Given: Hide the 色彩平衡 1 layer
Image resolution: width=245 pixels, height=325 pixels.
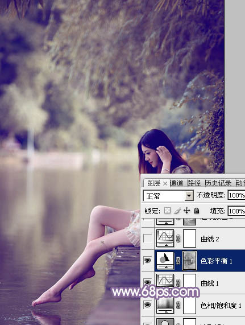Looking at the screenshot, I should tap(147, 261).
